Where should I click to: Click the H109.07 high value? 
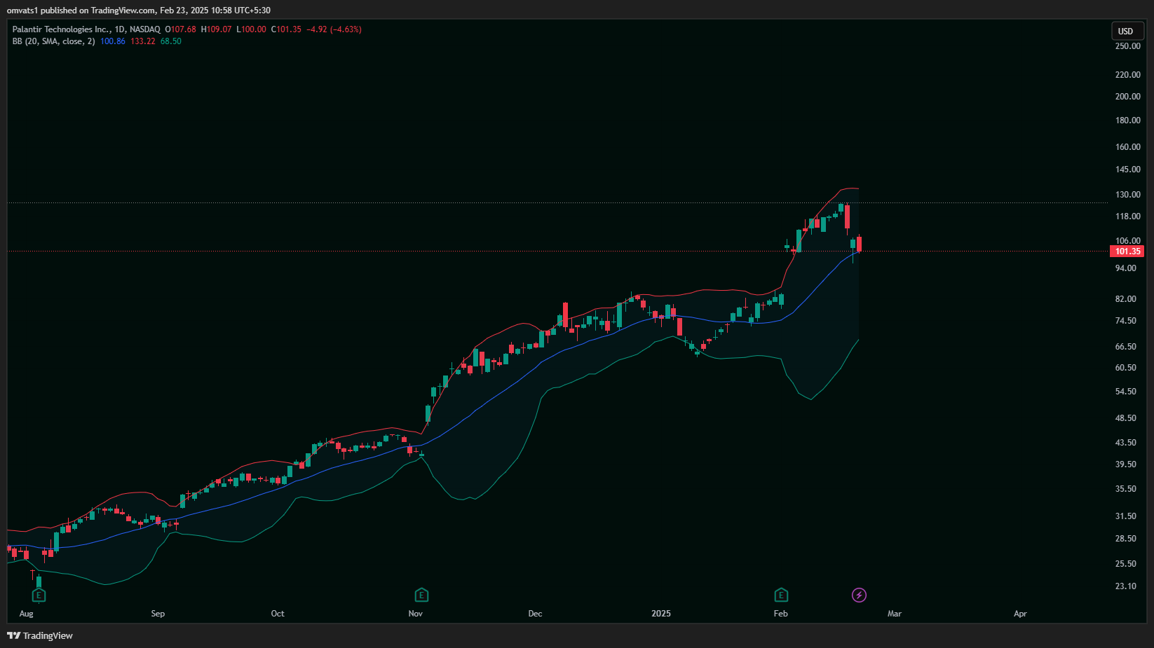[x=216, y=29]
